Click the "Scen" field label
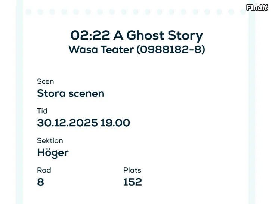 [45, 81]
